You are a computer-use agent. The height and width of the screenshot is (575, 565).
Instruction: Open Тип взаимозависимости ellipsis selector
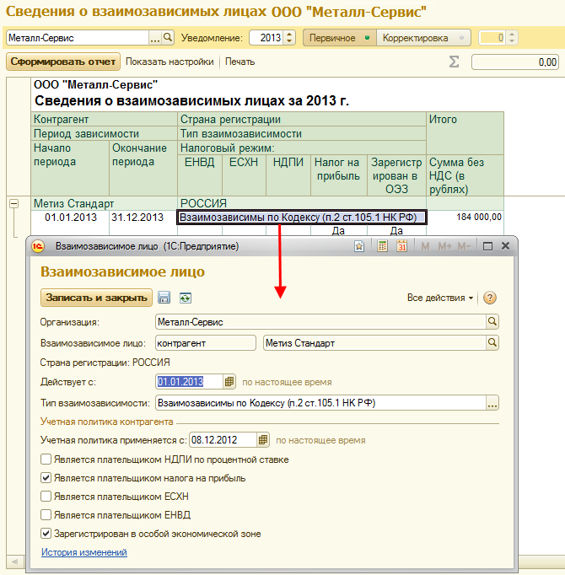492,403
